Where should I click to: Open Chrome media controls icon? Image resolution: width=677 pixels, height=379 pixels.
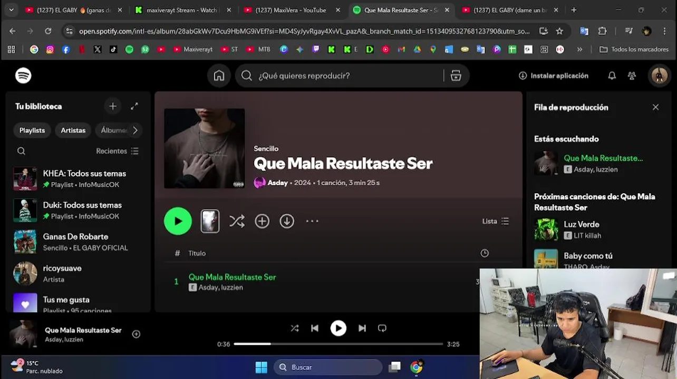(x=628, y=31)
